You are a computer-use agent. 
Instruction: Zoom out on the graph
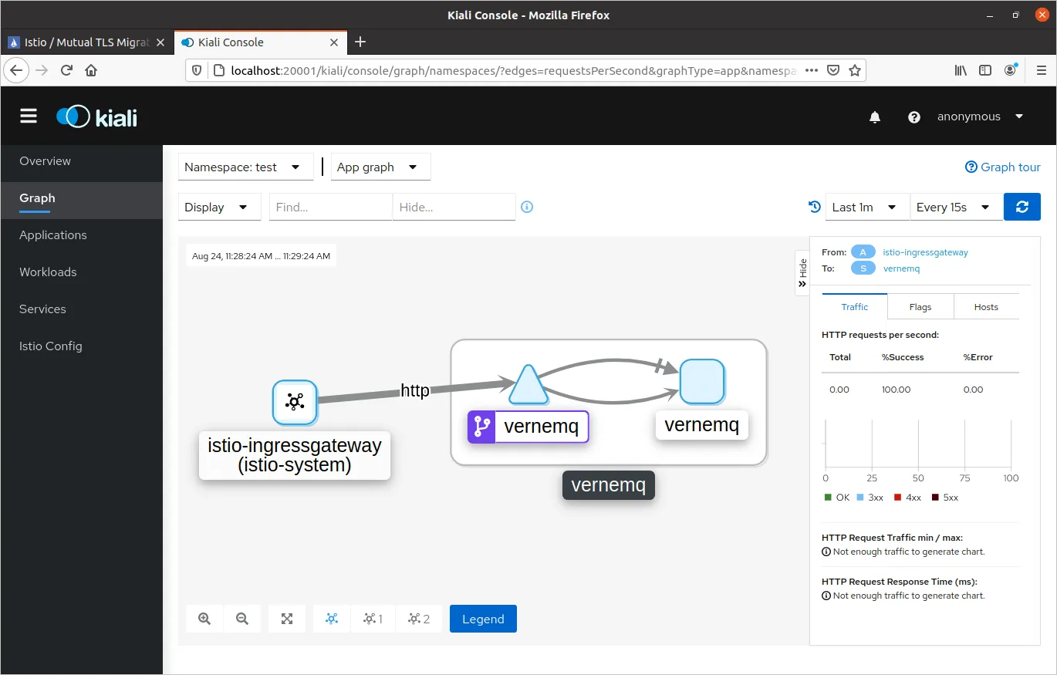point(242,619)
